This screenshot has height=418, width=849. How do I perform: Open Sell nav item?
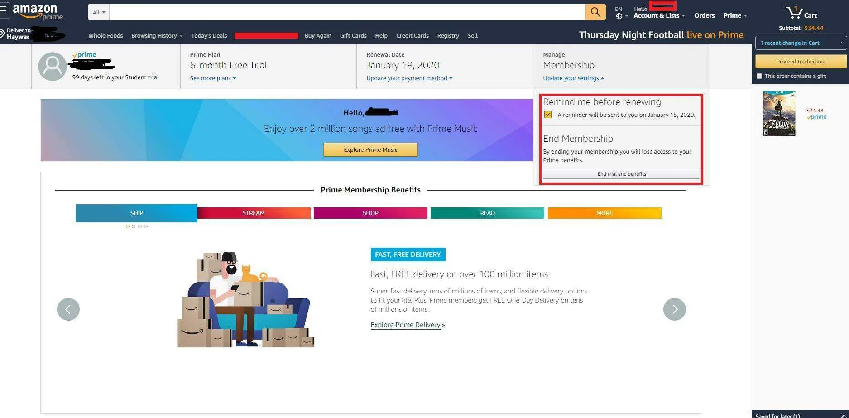(x=472, y=35)
